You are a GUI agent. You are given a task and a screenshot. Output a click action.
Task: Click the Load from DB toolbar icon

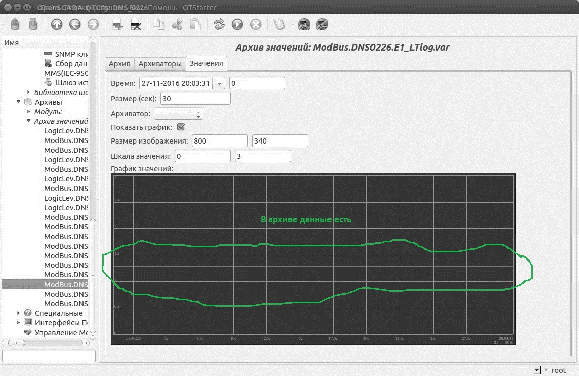click(15, 24)
